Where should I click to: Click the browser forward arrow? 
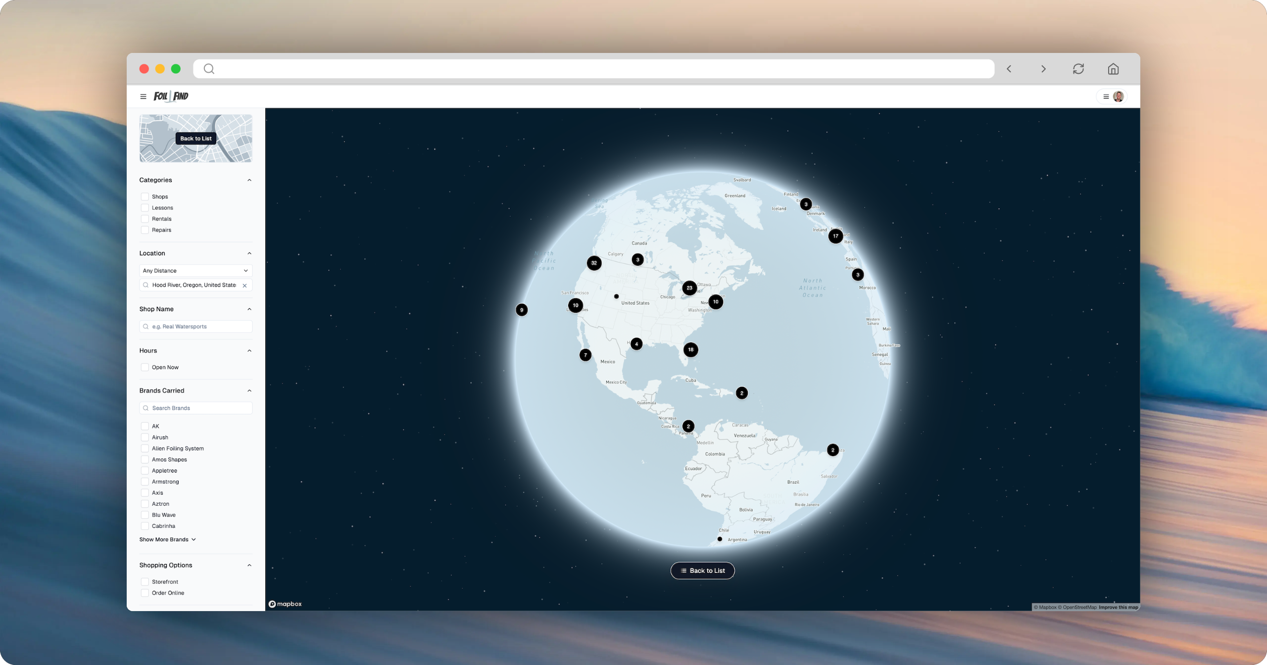(1043, 69)
